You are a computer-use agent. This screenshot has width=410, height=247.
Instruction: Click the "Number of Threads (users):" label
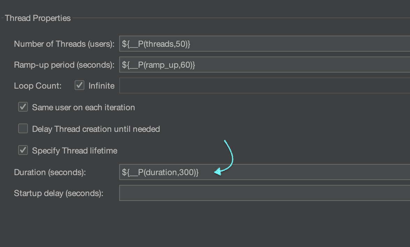tap(64, 44)
